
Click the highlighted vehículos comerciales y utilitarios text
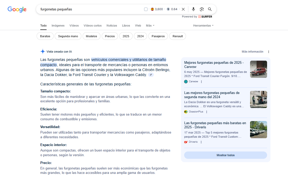[129, 60]
